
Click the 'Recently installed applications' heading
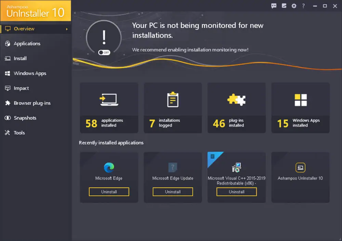(111, 143)
